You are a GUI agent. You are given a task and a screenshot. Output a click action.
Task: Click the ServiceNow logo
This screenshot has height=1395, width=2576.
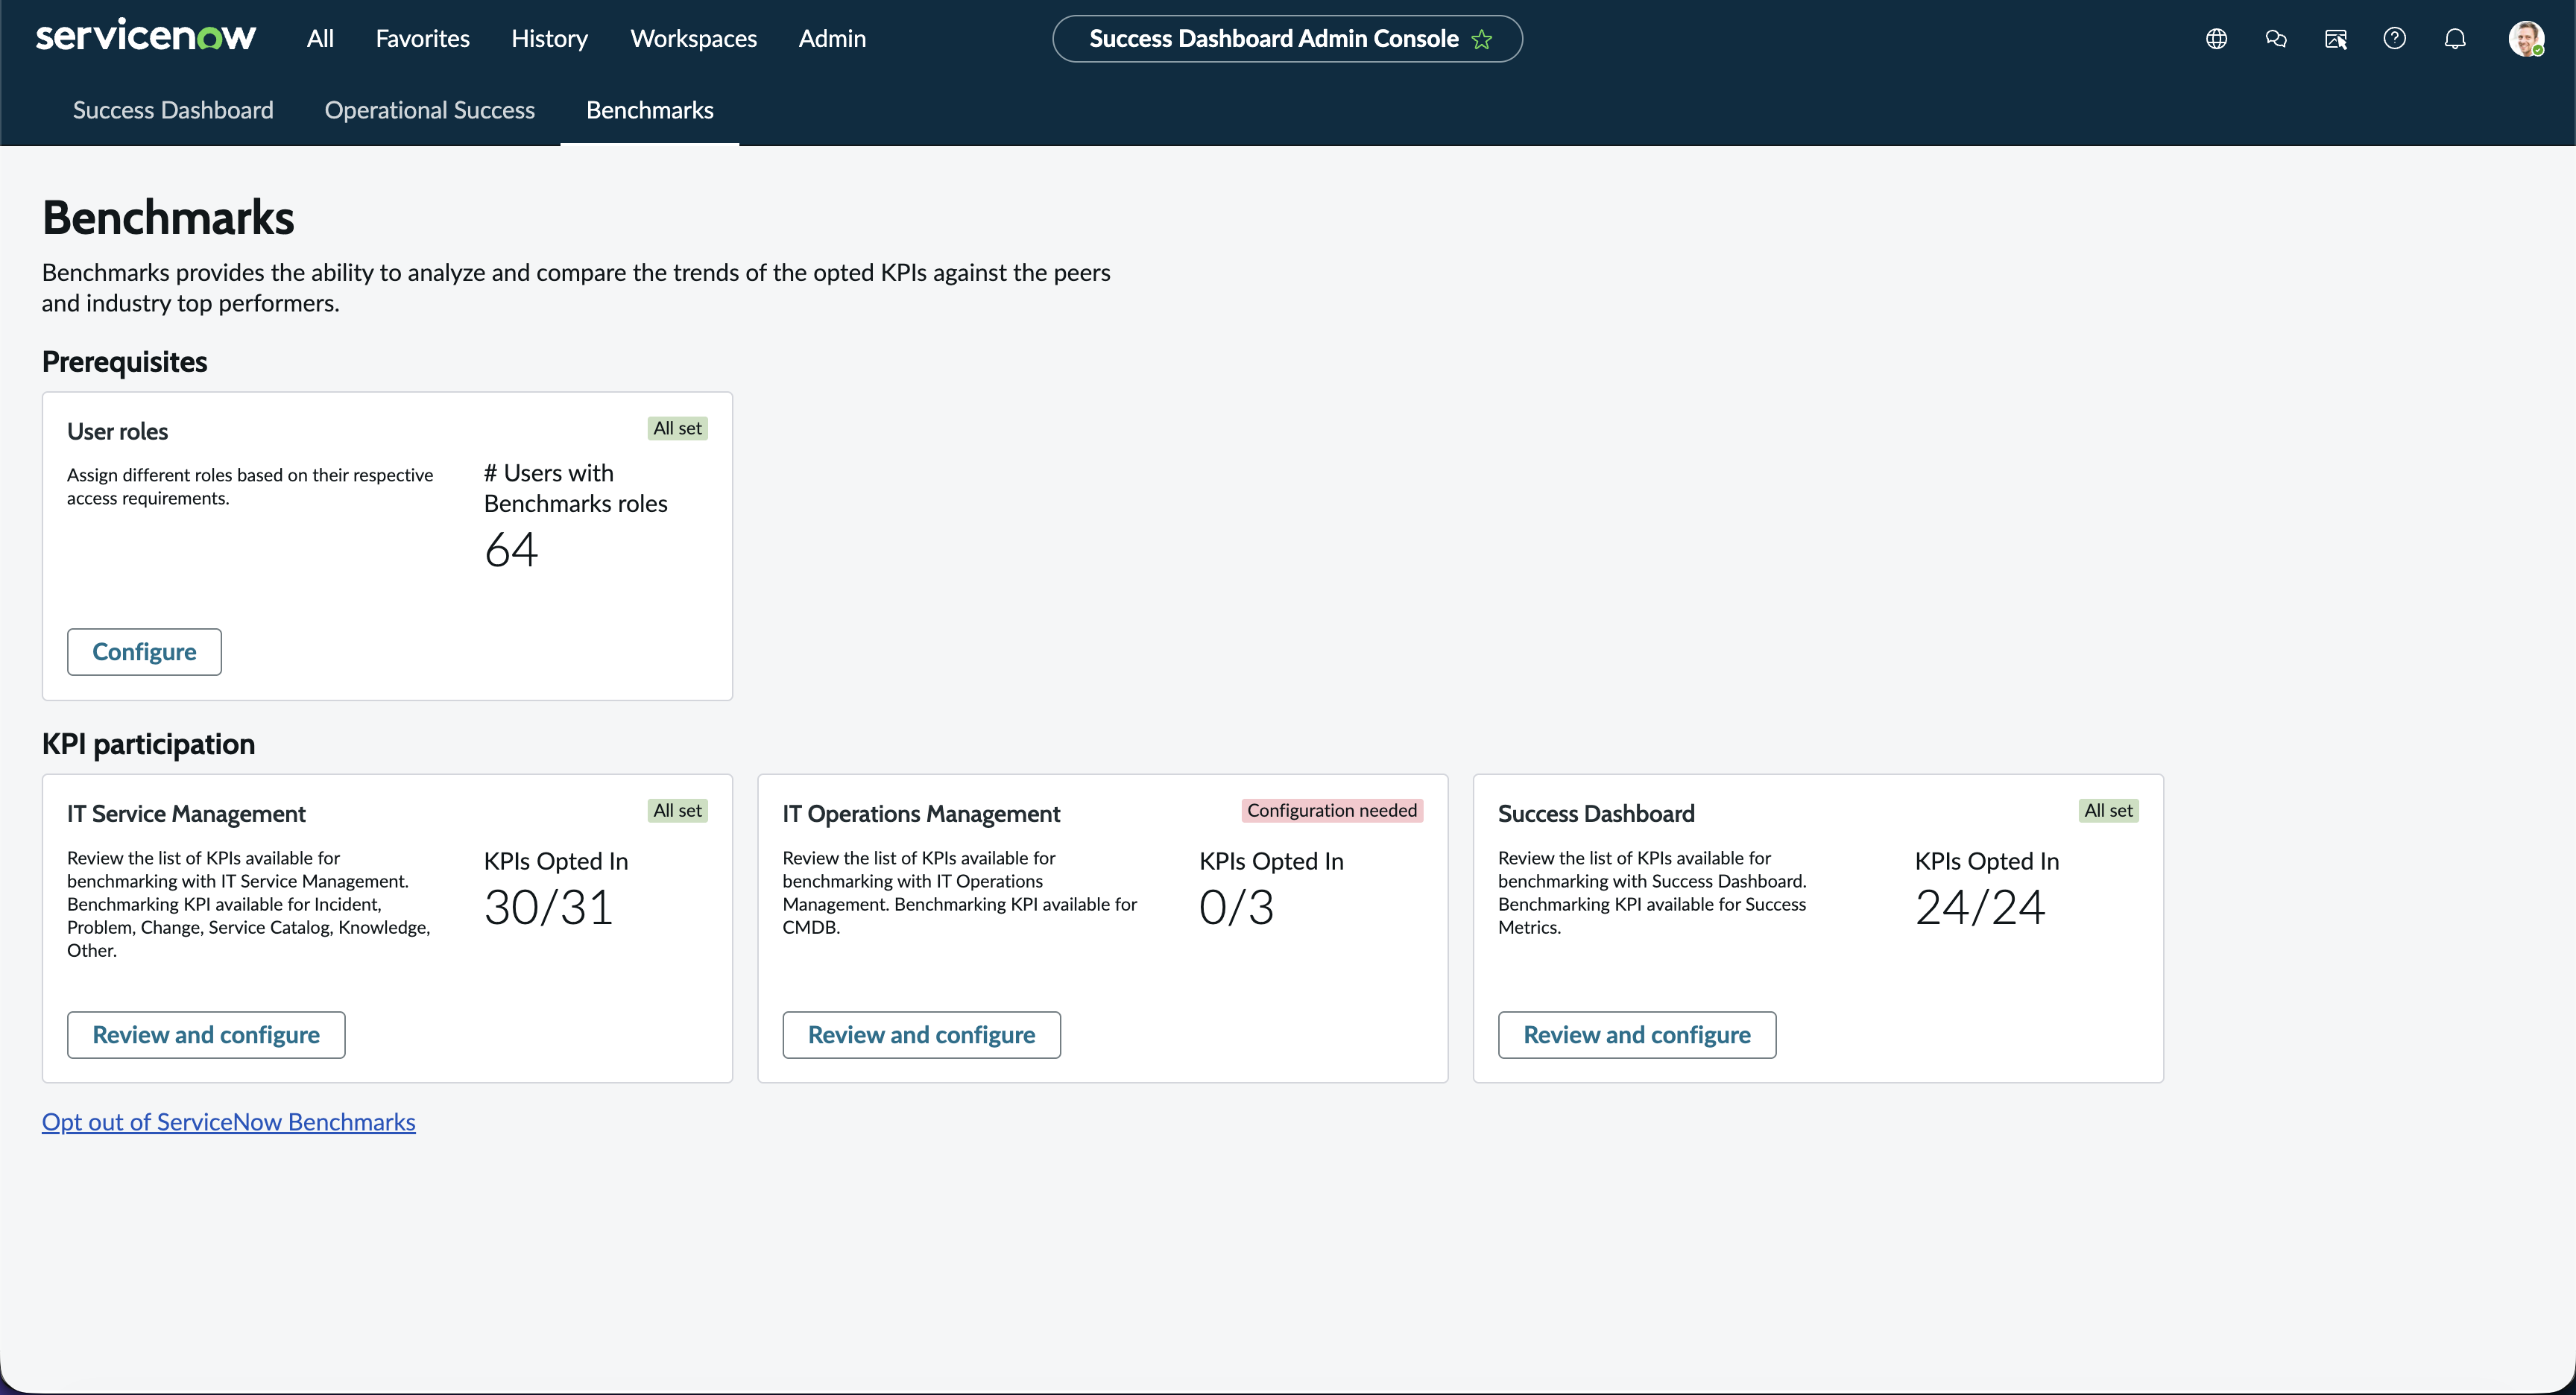tap(146, 37)
